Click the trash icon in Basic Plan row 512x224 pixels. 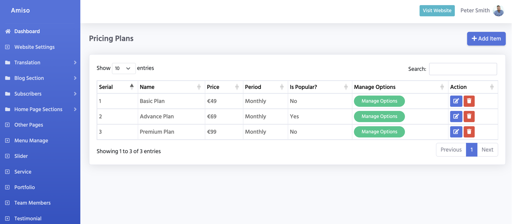click(x=469, y=101)
